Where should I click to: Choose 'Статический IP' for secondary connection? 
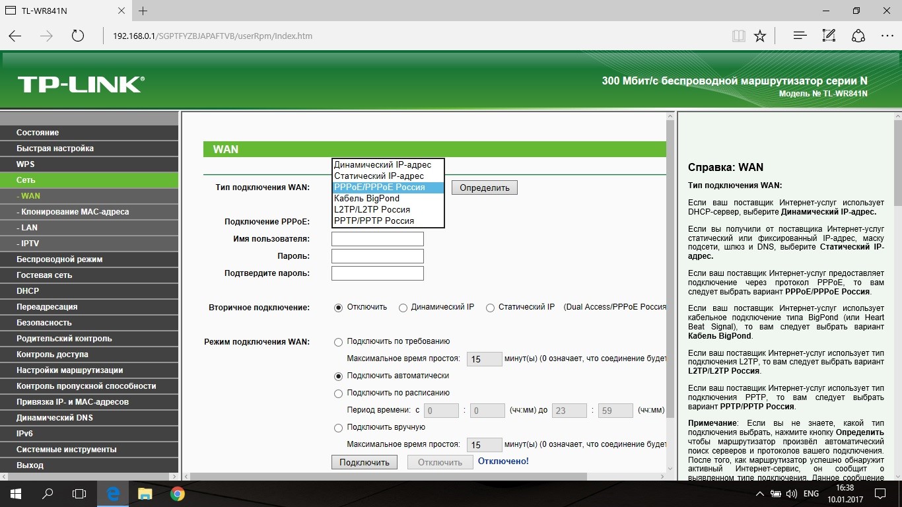point(490,308)
